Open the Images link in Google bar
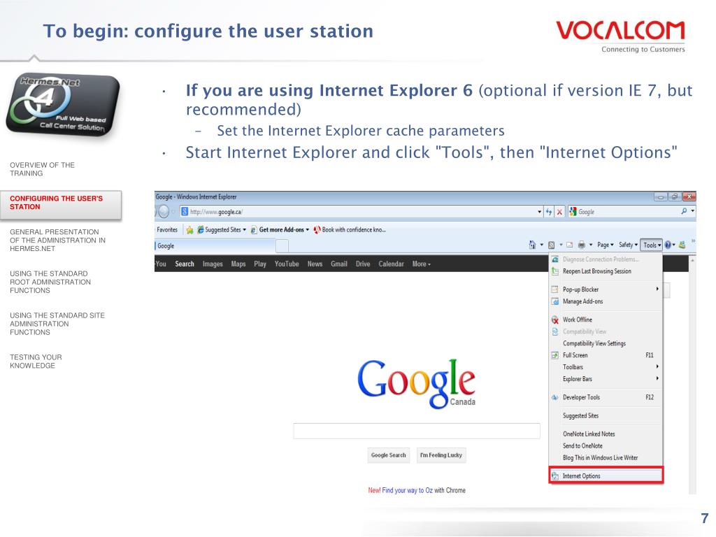 point(213,264)
